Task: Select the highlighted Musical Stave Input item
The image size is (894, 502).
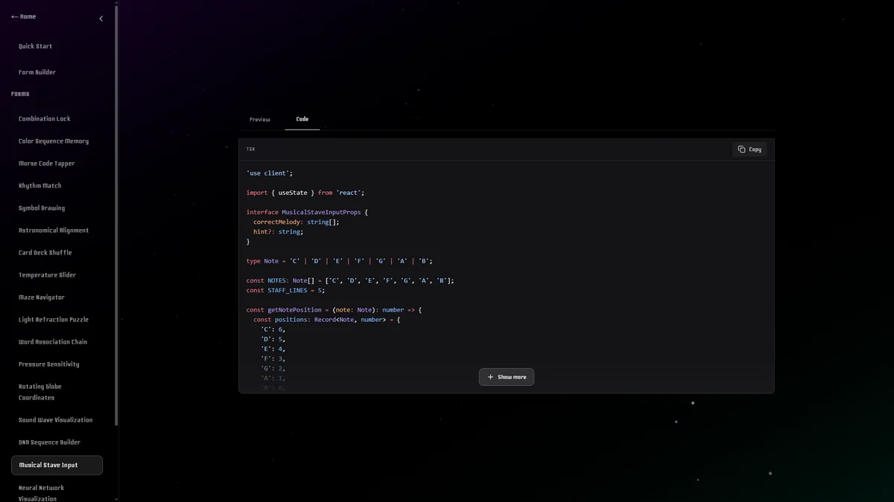Action: pos(57,466)
